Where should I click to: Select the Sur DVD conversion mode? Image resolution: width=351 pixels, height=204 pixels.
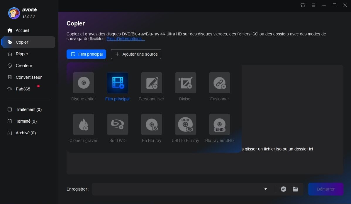pos(118,124)
